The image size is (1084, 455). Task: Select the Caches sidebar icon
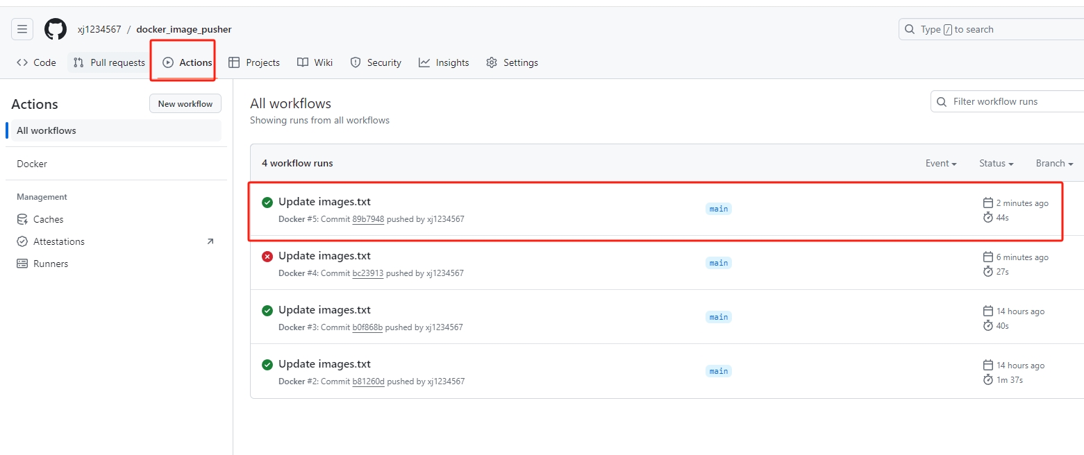point(23,219)
